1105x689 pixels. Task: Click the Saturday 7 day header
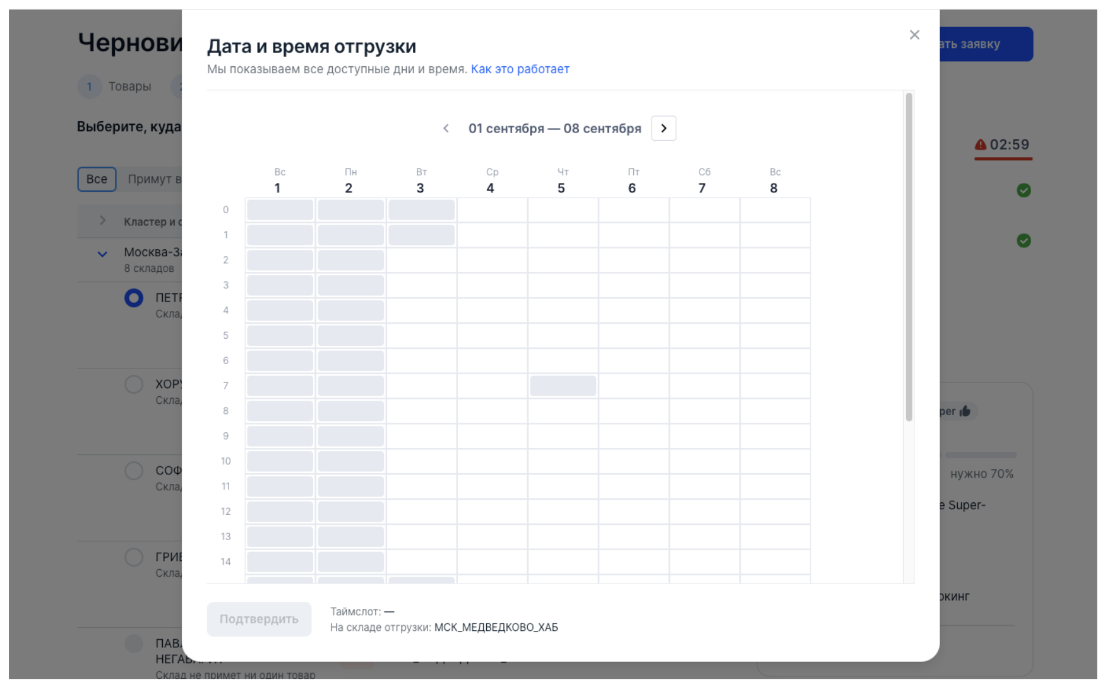[703, 181]
